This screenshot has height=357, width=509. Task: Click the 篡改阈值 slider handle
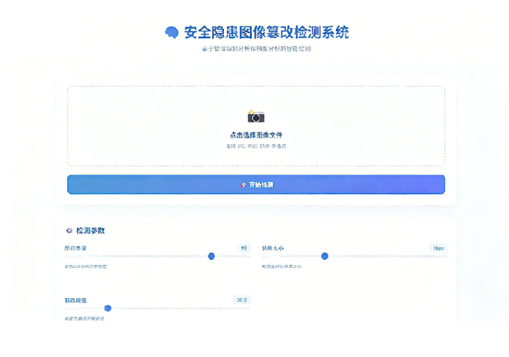coord(108,308)
